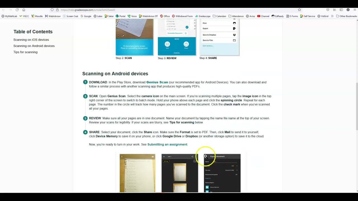
Task: Open the Portal bookmark
Action: (121, 16)
